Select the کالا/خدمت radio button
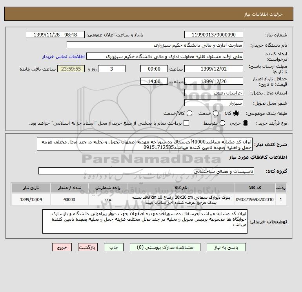 click(x=189, y=113)
